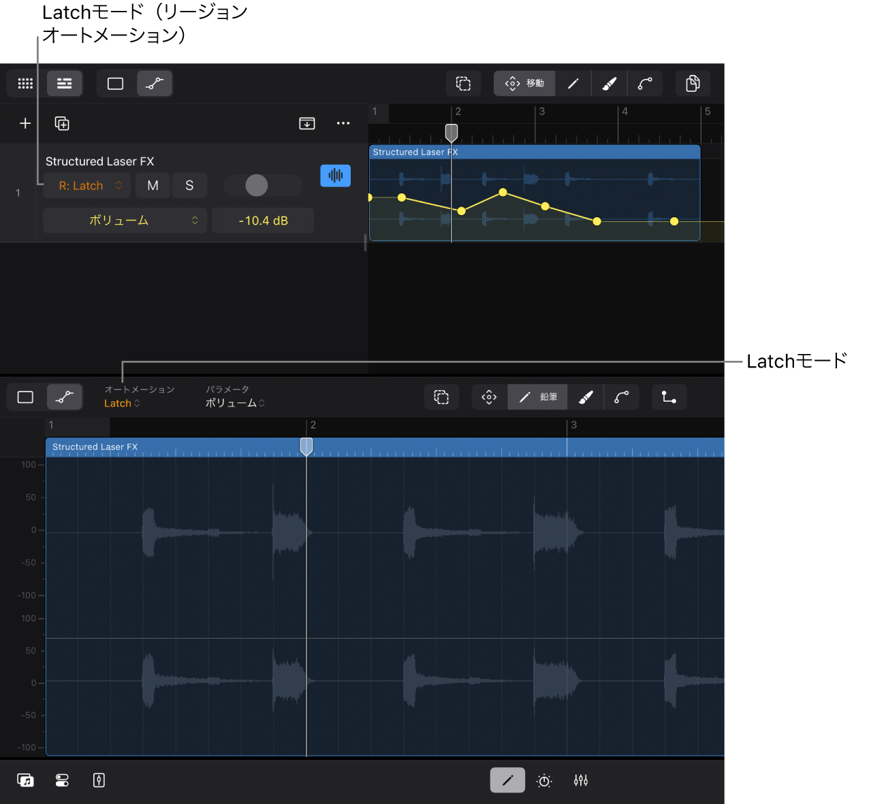Open the オートメーション Latch dropdown in editor
This screenshot has height=804, width=871.
tap(122, 403)
